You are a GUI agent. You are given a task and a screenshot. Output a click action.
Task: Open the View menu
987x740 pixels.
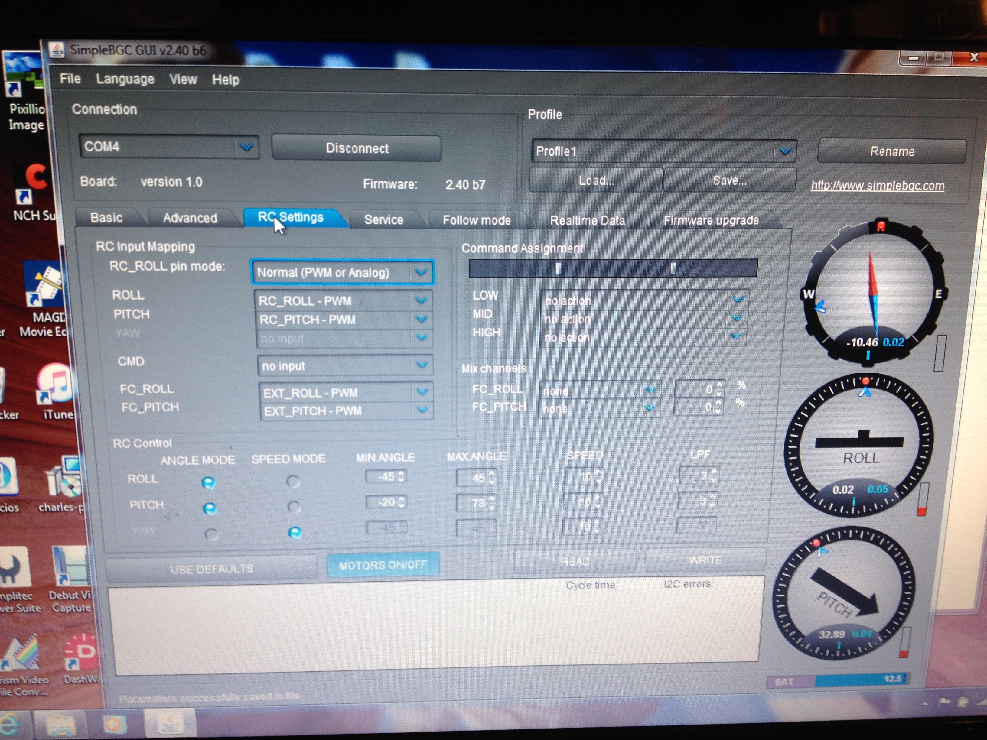pyautogui.click(x=183, y=80)
